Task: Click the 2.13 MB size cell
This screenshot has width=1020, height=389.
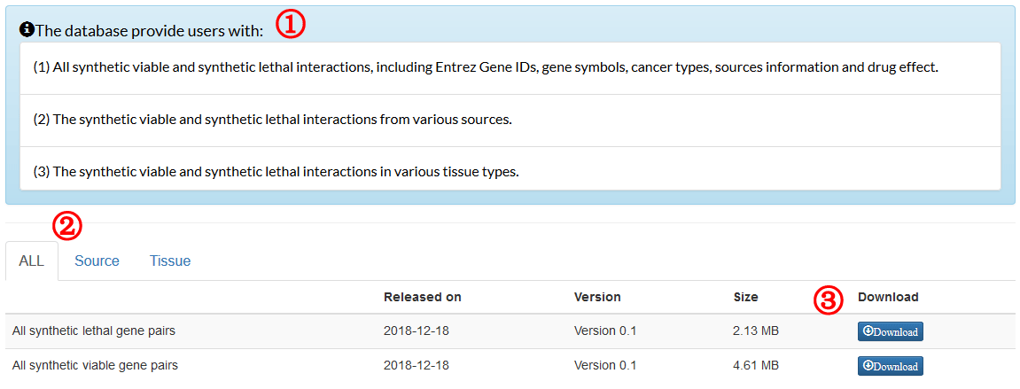Action: (756, 331)
